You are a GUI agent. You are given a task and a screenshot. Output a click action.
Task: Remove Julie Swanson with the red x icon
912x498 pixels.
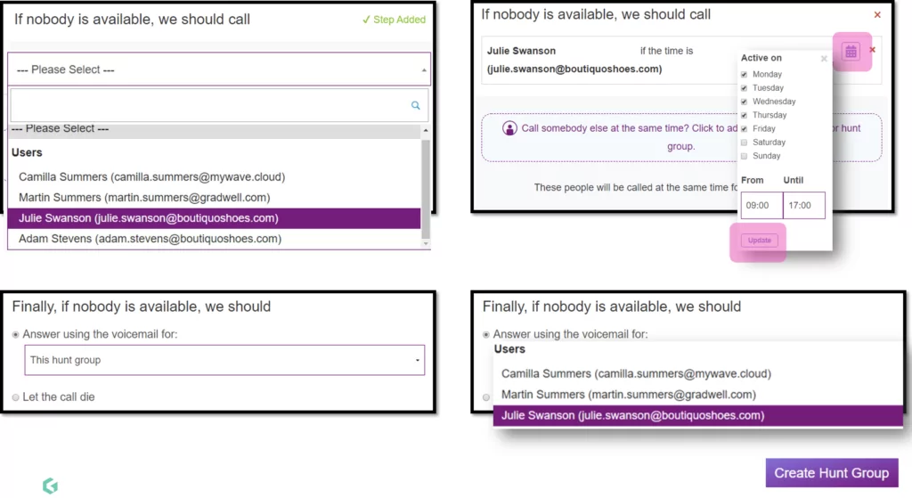873,50
